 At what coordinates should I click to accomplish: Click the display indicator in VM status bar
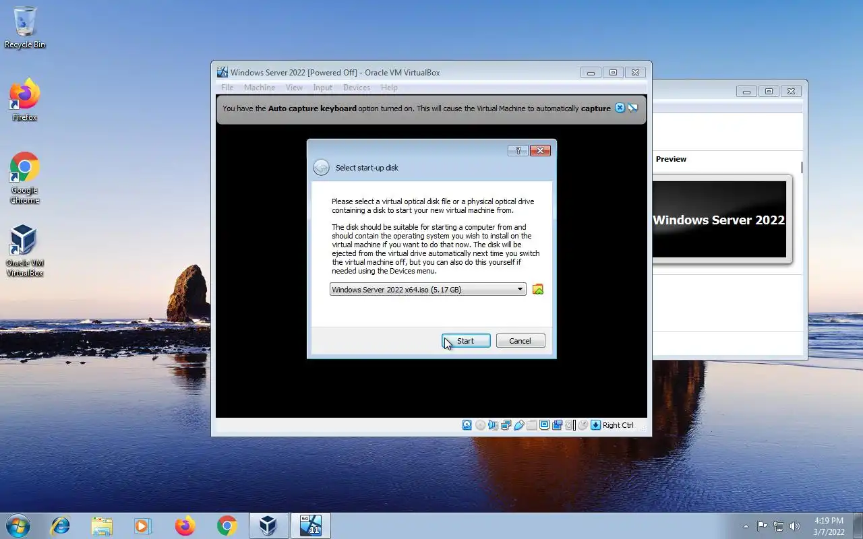click(544, 425)
